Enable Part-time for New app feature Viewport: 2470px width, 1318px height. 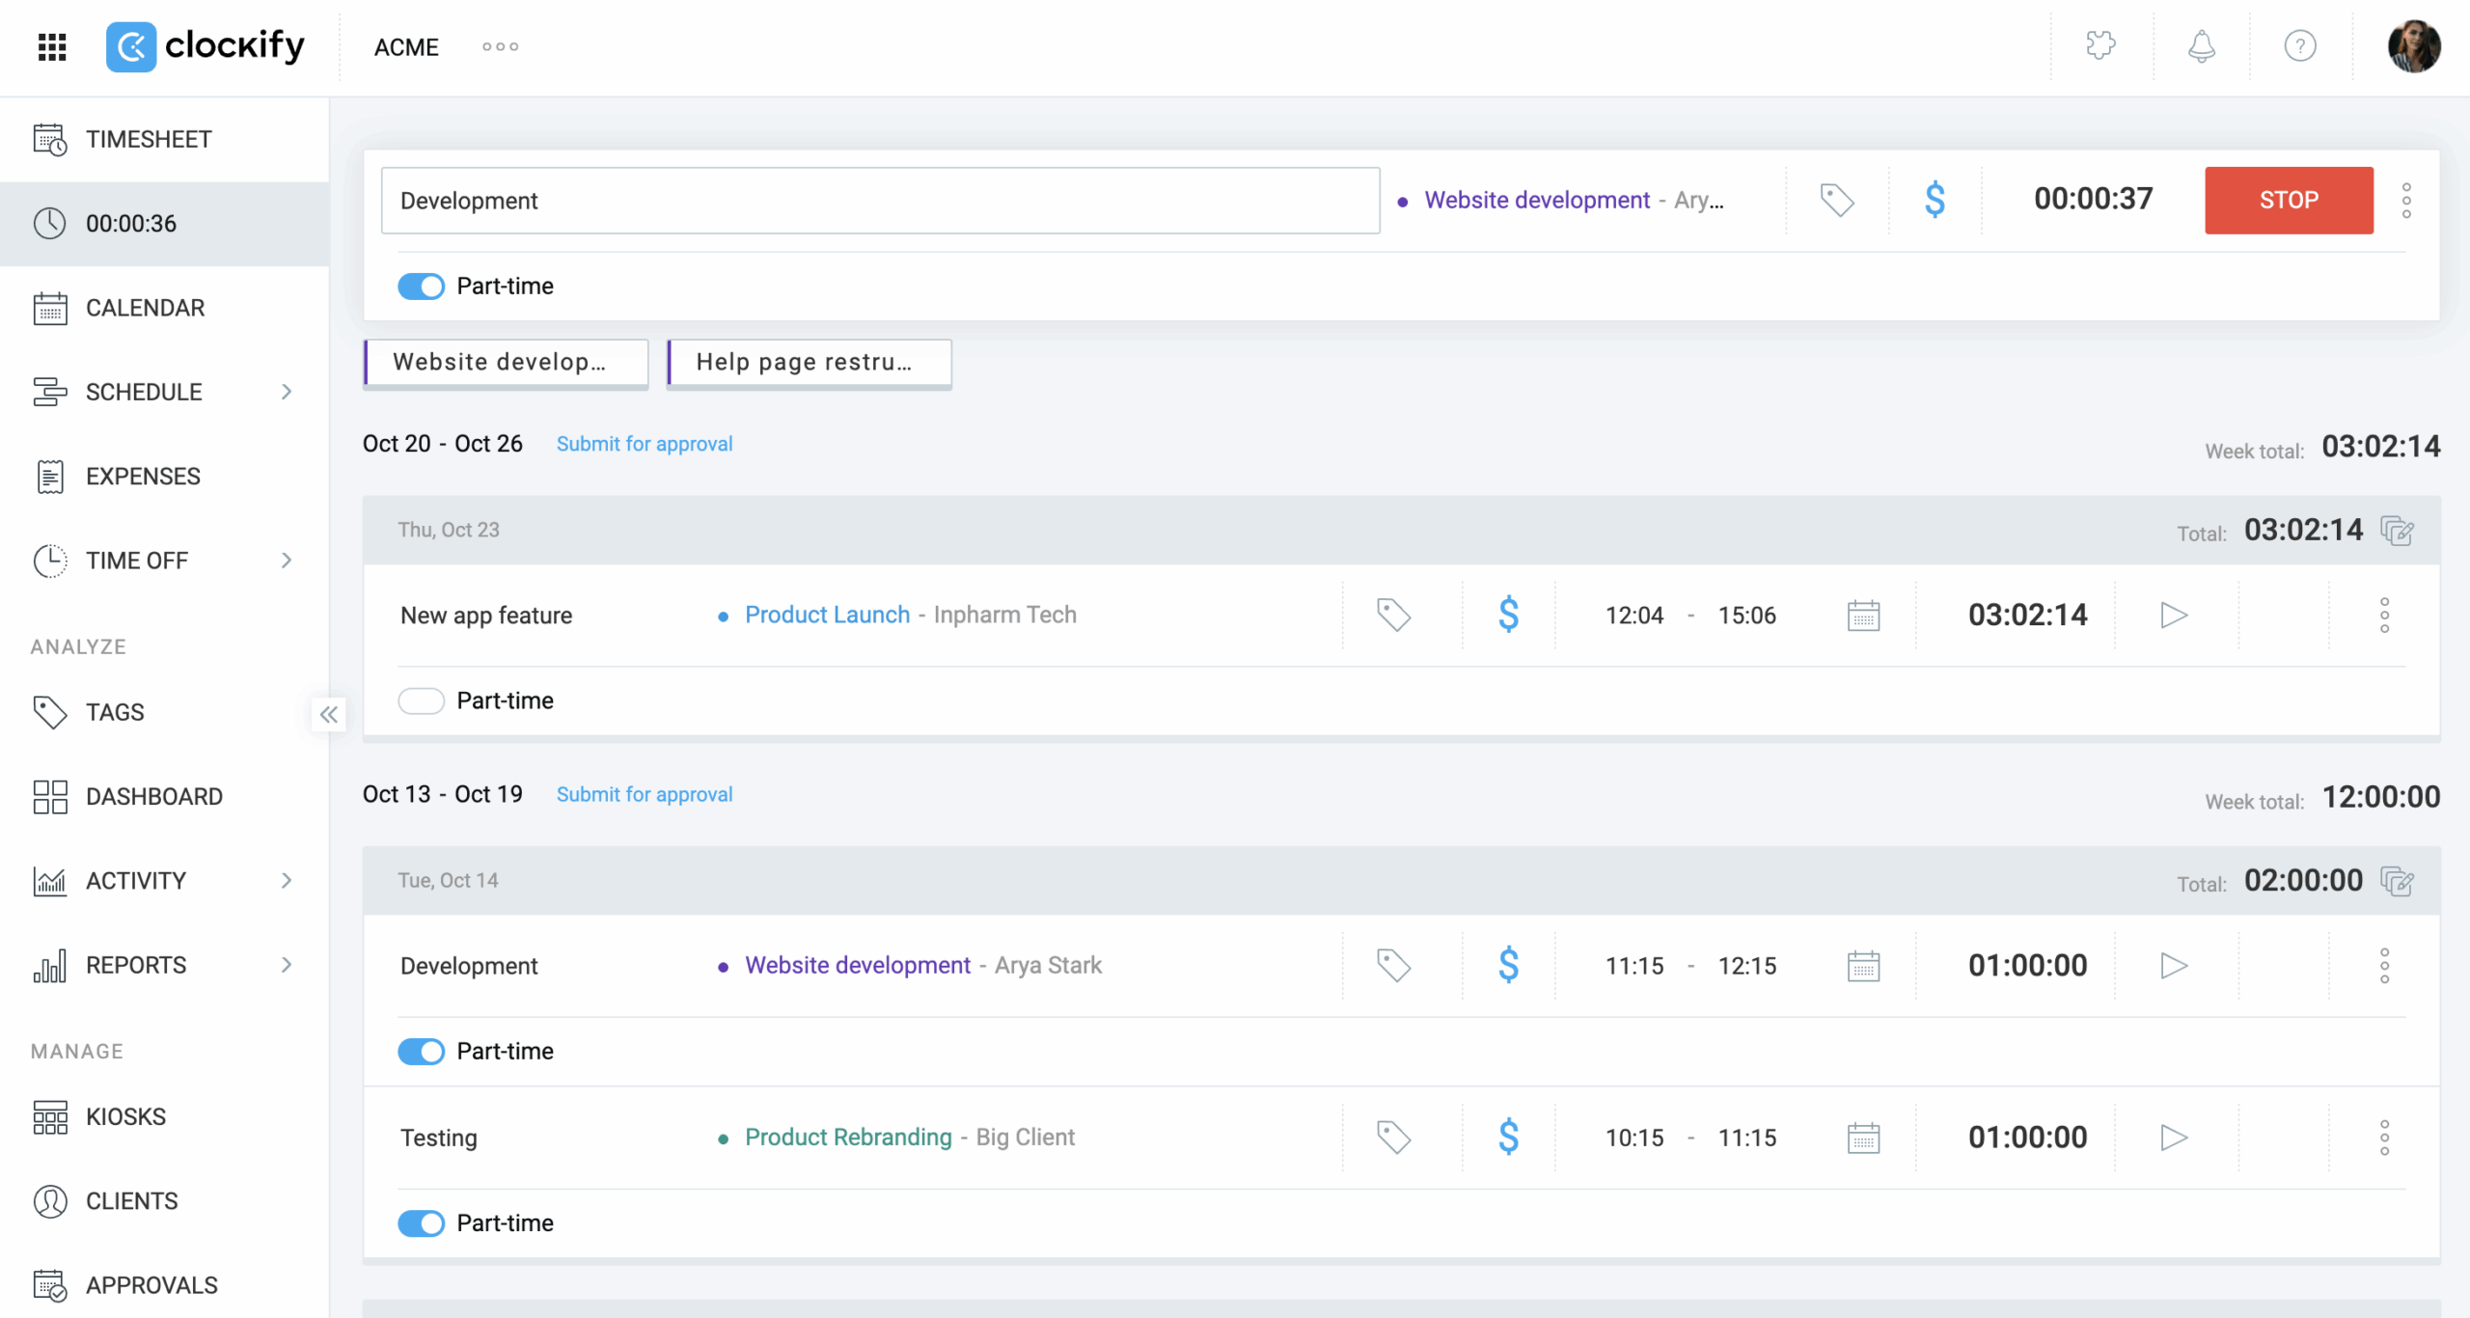pos(422,700)
